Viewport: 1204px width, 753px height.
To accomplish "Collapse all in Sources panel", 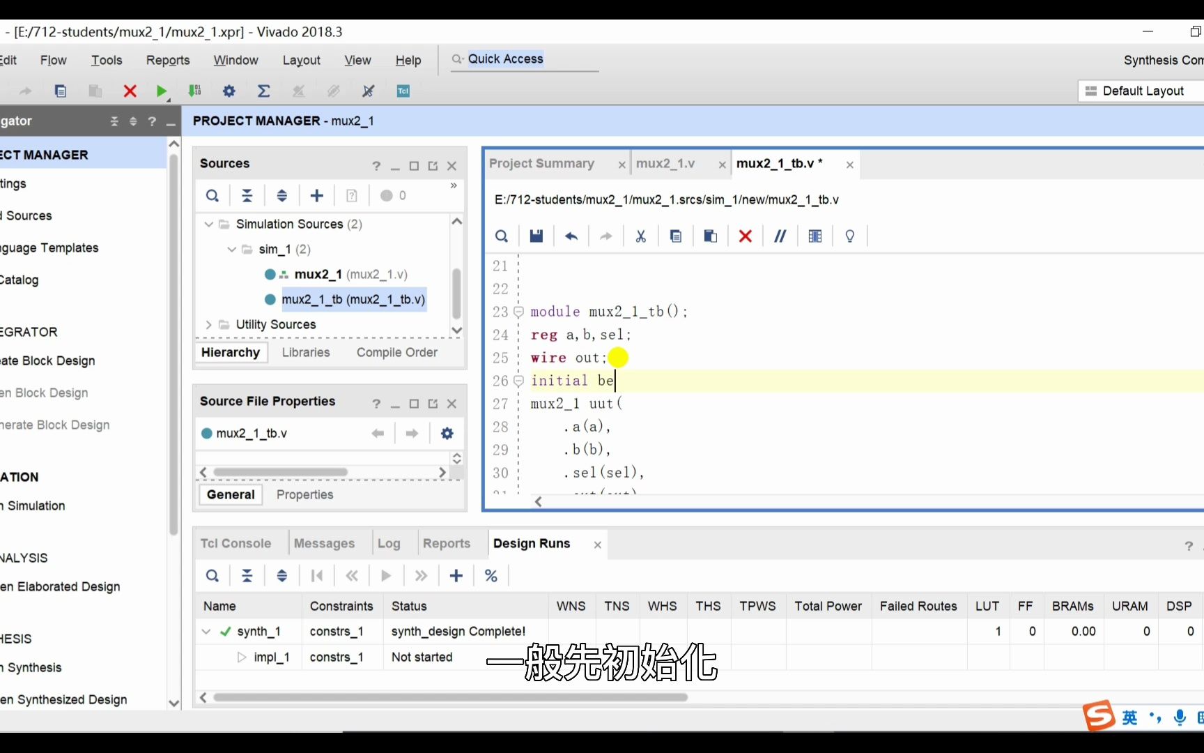I will click(x=247, y=196).
